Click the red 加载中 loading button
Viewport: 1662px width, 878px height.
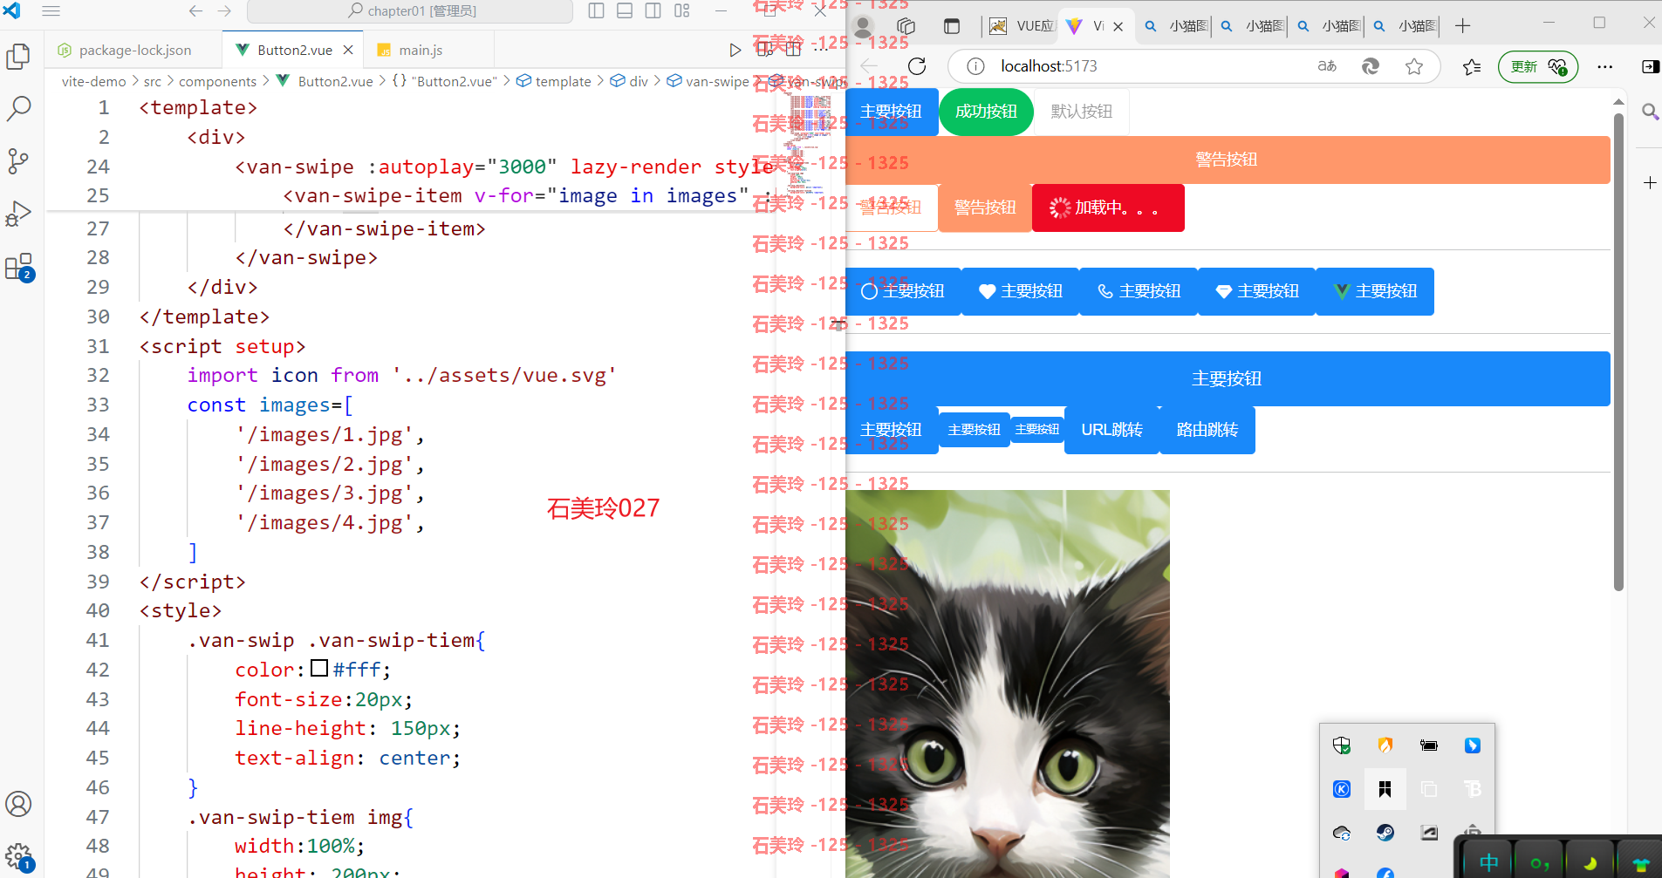pyautogui.click(x=1108, y=208)
